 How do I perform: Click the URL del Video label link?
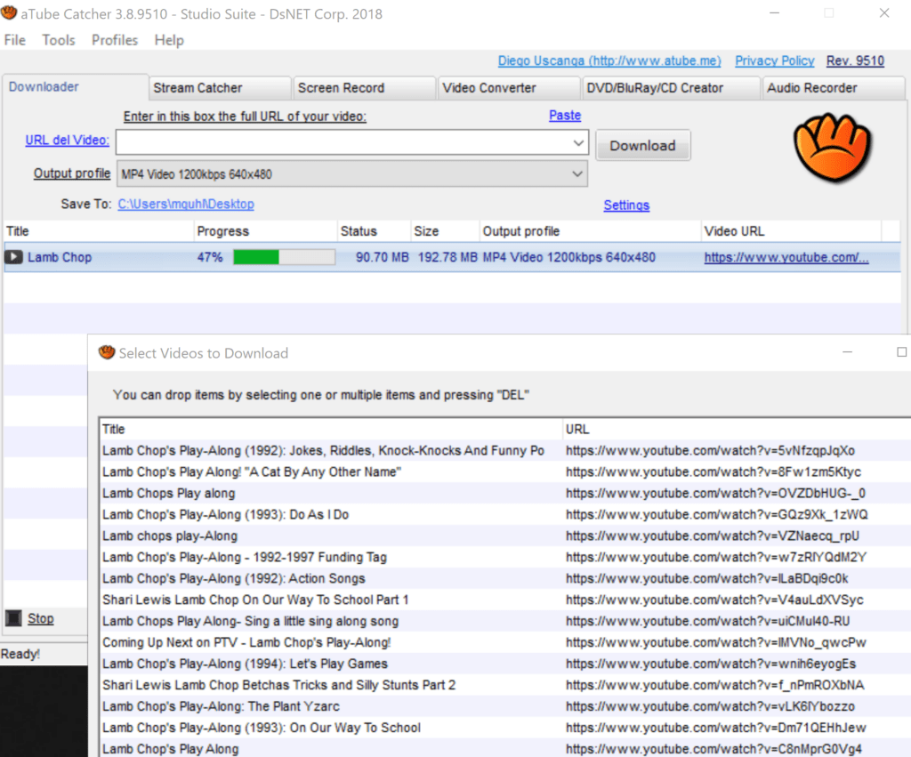pos(68,140)
